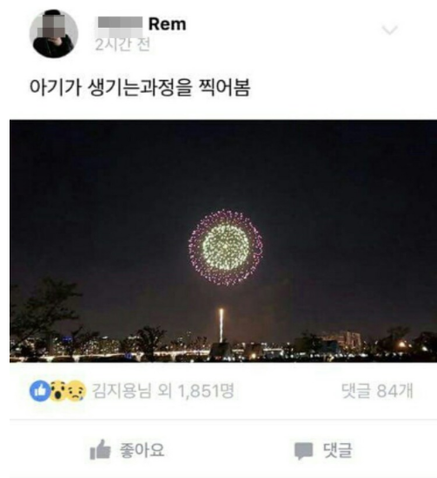The height and width of the screenshot is (478, 437).
Task: Click the rising firework trail in photo
Action: click(221, 325)
